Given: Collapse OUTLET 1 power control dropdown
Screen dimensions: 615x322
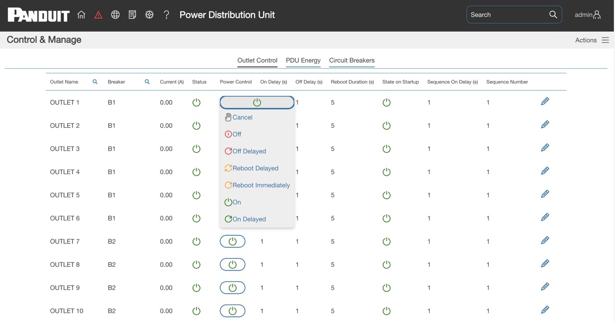Looking at the screenshot, I should [257, 103].
